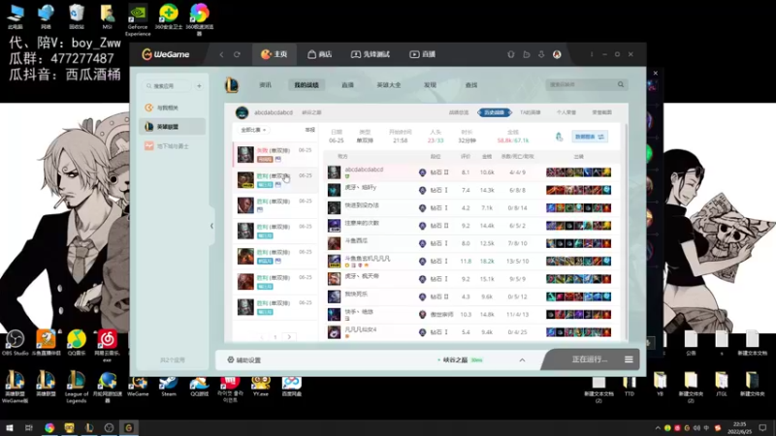Click the 搜索应用 search field in sidebar
The height and width of the screenshot is (436, 776).
point(167,86)
